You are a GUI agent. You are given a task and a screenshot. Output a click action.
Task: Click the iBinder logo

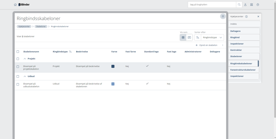pos(24,5)
